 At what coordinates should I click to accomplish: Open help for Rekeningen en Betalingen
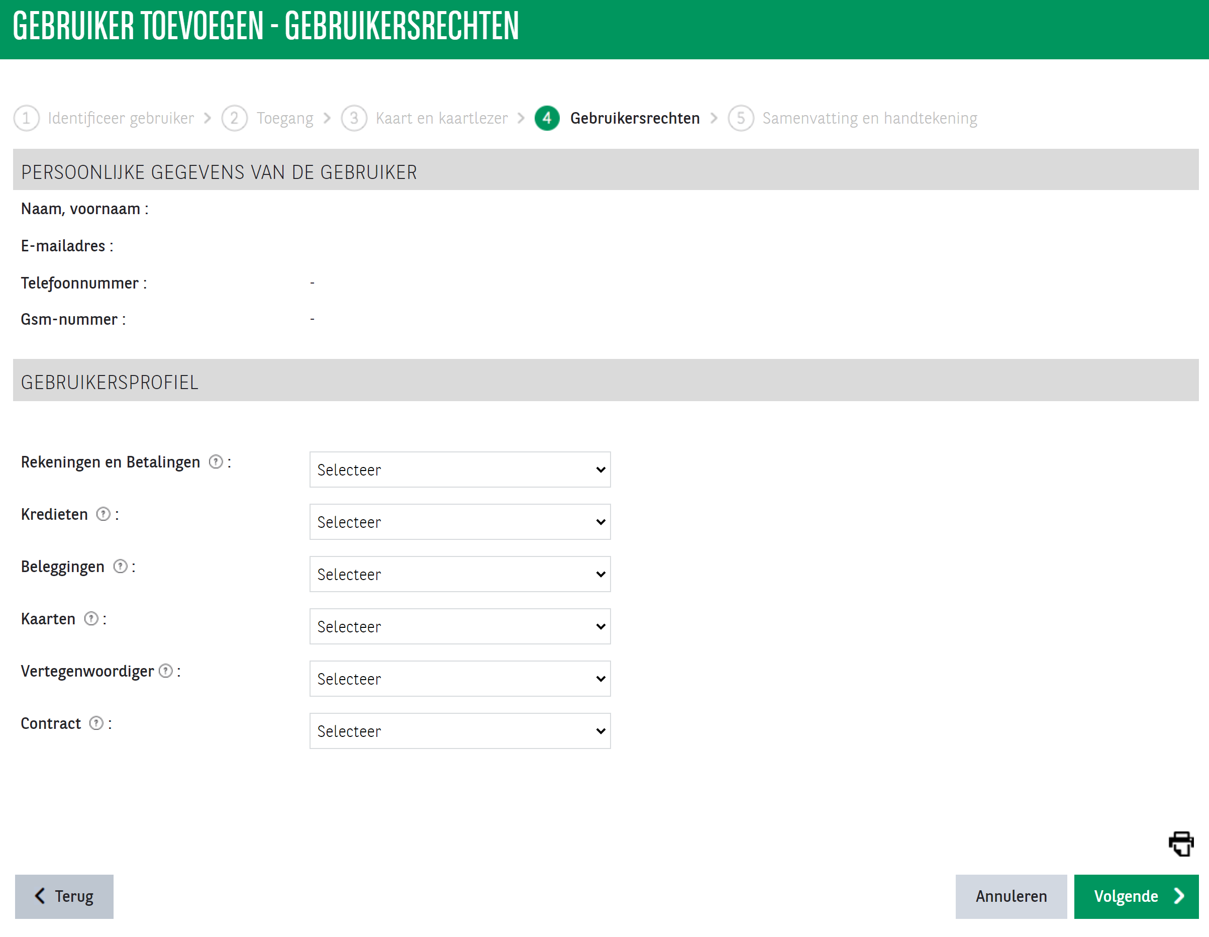[x=216, y=462]
